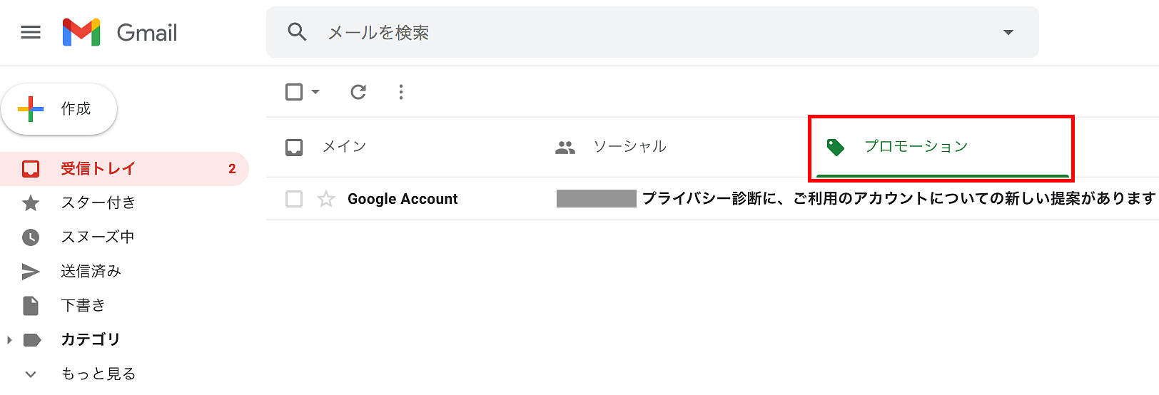Open 下書き drafts folder
Screen dimensions: 1159x395
[x=83, y=306]
